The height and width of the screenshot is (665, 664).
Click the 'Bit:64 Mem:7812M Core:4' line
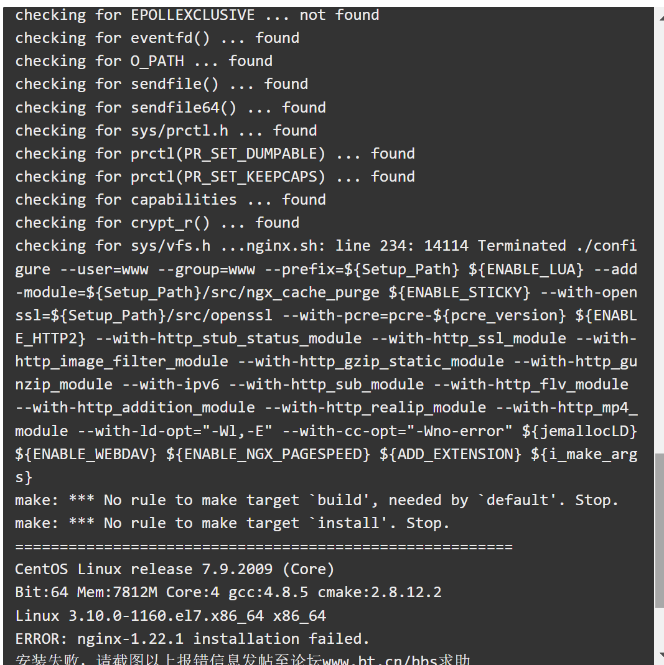coord(228,592)
